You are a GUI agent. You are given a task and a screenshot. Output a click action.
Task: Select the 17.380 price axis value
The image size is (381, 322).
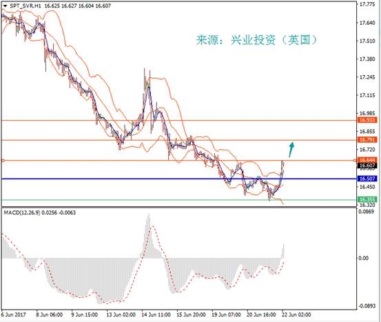tap(367, 59)
